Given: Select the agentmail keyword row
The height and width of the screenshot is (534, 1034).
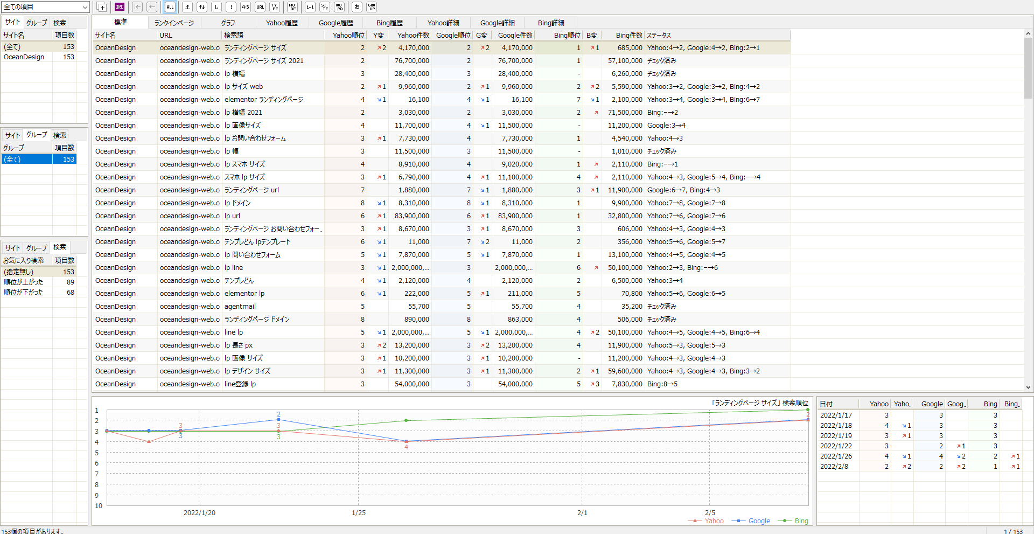Looking at the screenshot, I should click(442, 307).
